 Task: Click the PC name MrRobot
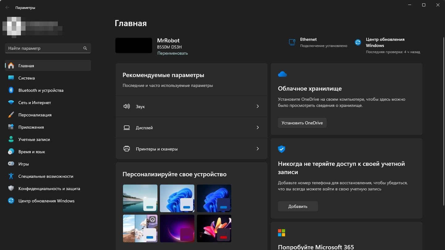click(x=168, y=40)
